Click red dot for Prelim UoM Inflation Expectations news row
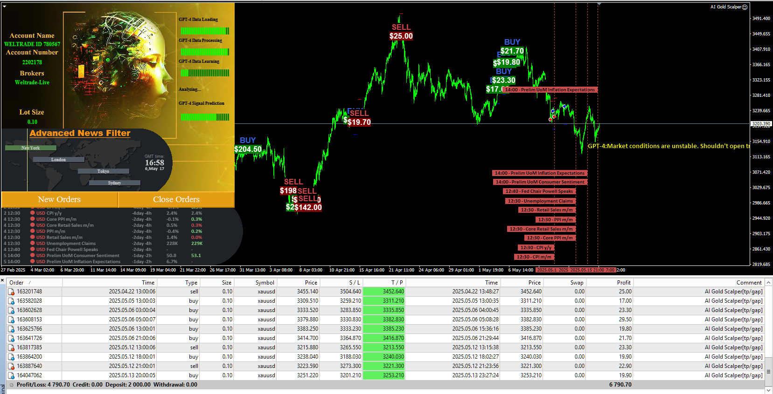Screen dimensions: 773x394 (x=33, y=261)
